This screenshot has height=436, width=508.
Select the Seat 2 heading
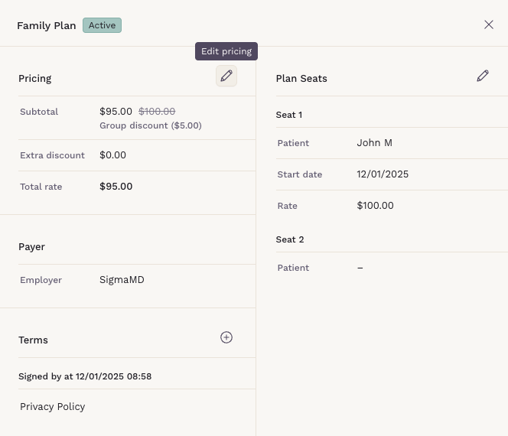(290, 239)
